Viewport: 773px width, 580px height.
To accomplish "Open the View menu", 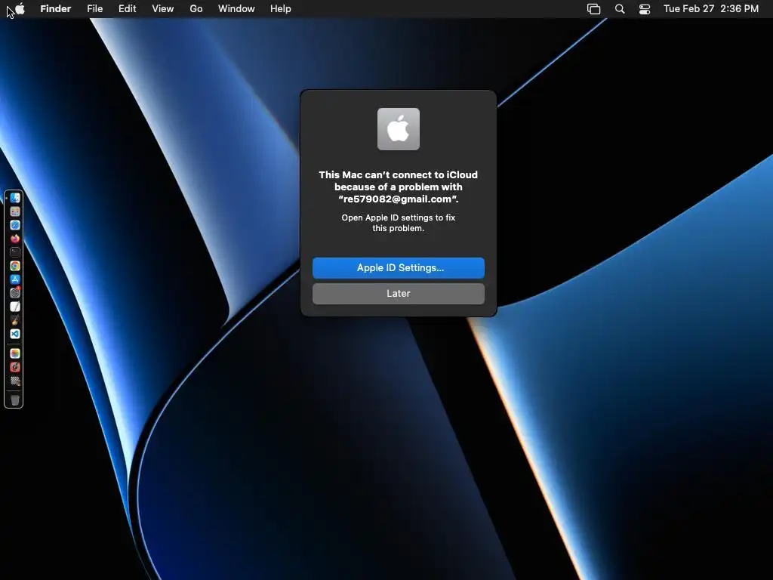I will pyautogui.click(x=163, y=9).
